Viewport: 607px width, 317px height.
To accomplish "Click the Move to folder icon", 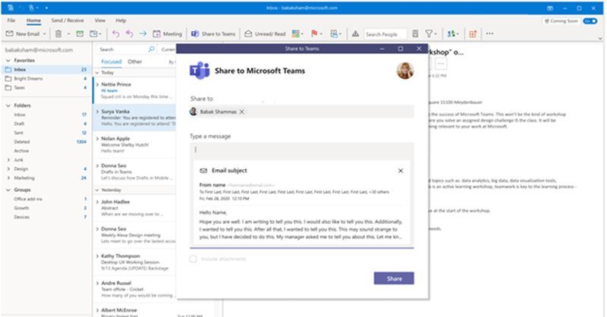I will (93, 34).
